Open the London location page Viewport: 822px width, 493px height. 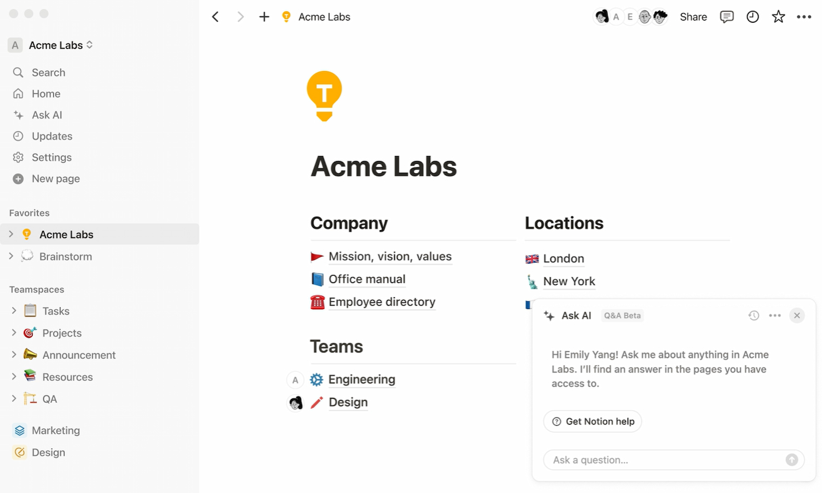(564, 258)
